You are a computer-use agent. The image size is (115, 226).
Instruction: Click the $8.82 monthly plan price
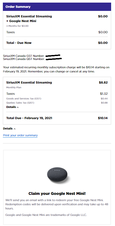[x=103, y=83]
